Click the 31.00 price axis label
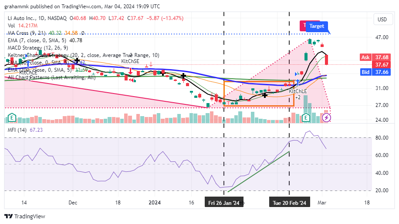Screen dimensions: 399x224 pyautogui.click(x=382, y=88)
